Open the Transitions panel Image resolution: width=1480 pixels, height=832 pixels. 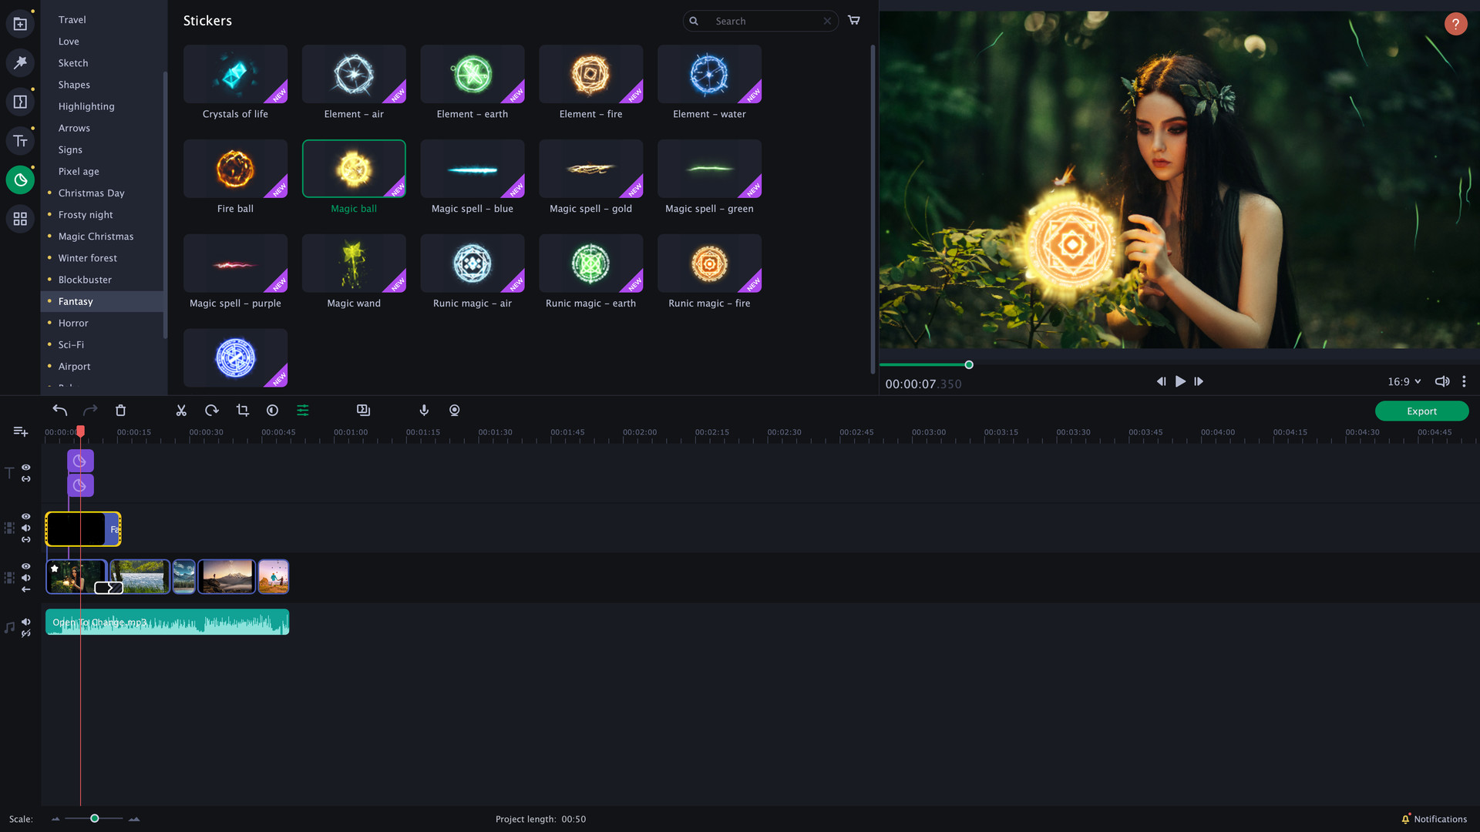click(x=19, y=101)
